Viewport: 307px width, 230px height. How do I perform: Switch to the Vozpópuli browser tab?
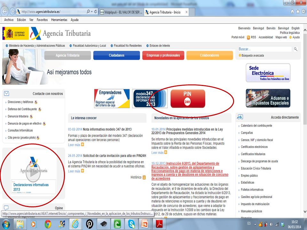(122, 12)
